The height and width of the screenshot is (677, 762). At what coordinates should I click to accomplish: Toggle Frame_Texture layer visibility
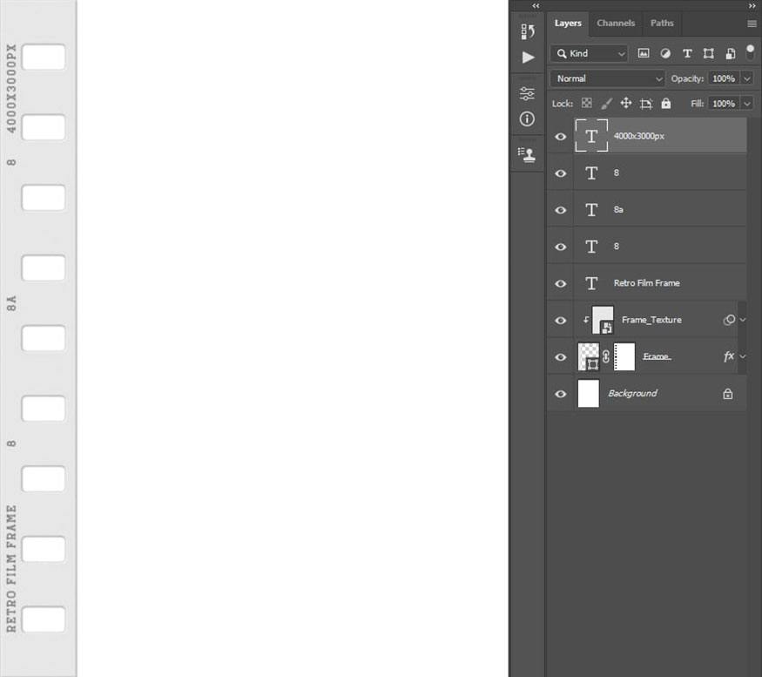coord(560,321)
